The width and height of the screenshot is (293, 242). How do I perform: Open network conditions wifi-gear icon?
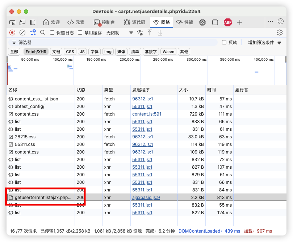(x=140, y=33)
